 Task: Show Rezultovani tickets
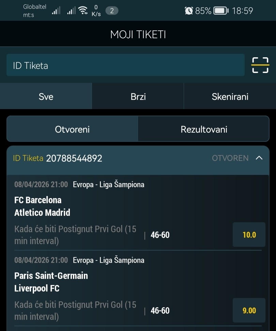point(204,129)
